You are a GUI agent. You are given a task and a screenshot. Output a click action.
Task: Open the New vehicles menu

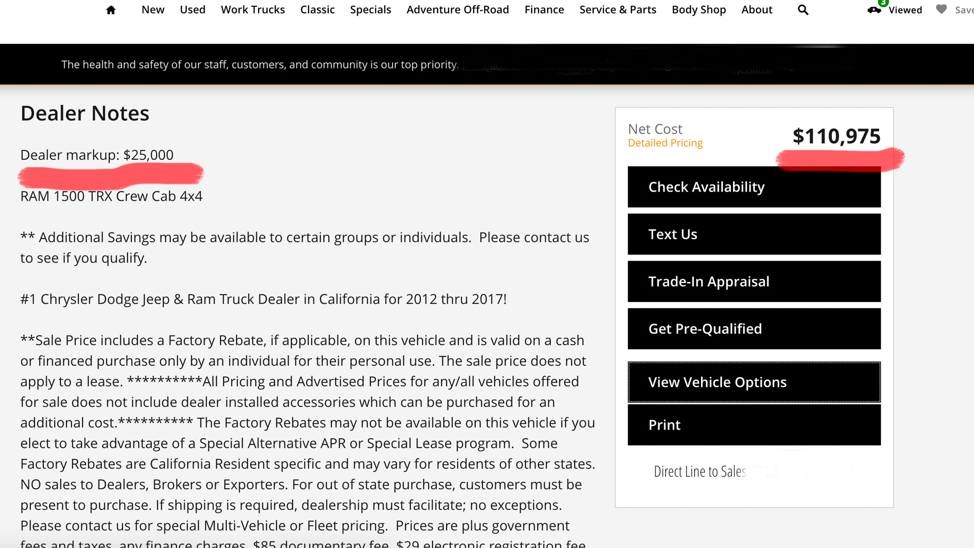coord(153,10)
